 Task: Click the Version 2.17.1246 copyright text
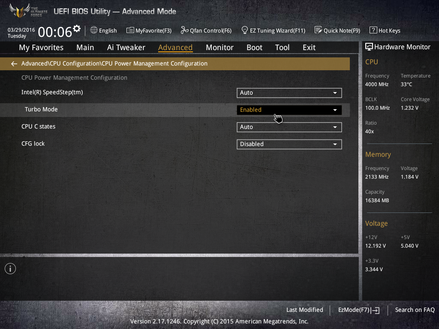(219, 321)
